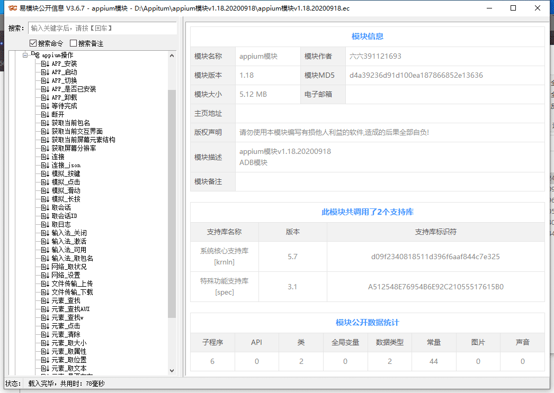Select 元素_取属性 in the tree
Image resolution: width=554 pixels, height=393 pixels.
point(69,351)
